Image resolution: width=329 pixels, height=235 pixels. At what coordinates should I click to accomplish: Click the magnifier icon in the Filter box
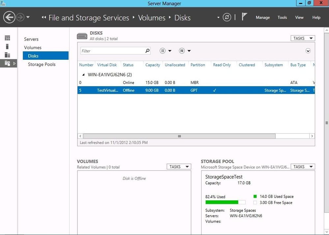(147, 51)
